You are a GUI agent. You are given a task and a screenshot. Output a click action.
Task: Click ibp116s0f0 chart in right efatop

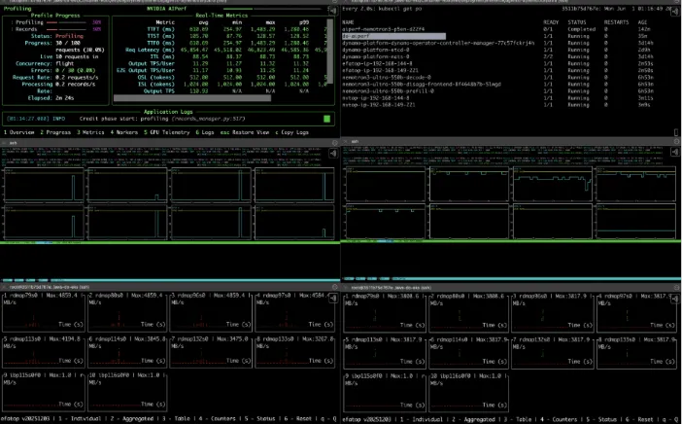tap(468, 392)
